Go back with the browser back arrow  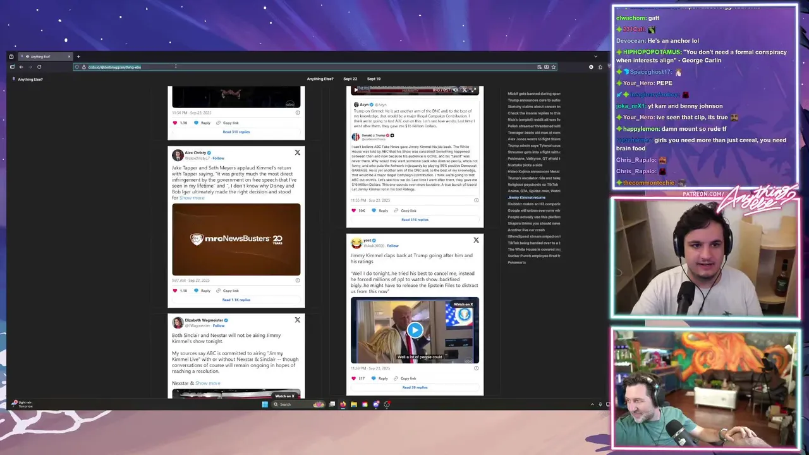click(x=21, y=67)
